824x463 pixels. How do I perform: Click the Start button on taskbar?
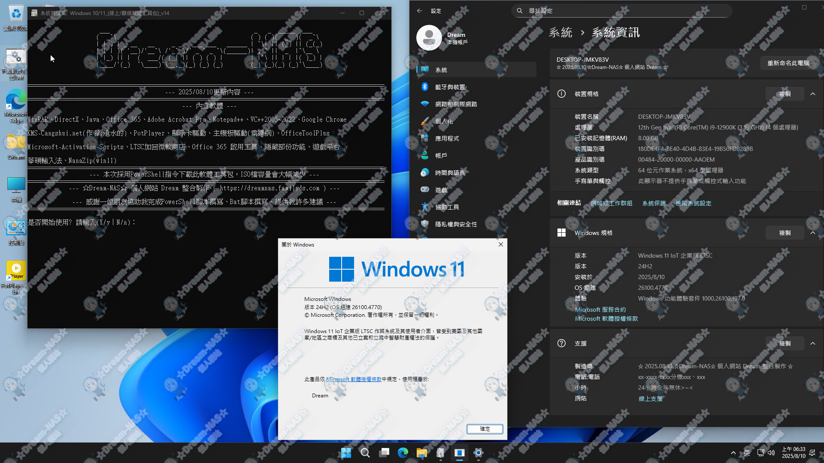pyautogui.click(x=346, y=452)
